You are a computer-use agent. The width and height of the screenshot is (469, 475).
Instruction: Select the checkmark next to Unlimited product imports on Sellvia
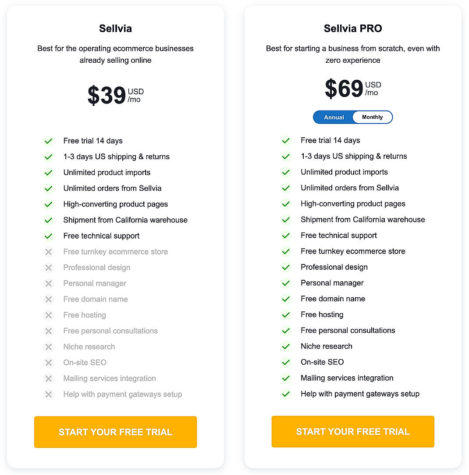point(49,173)
